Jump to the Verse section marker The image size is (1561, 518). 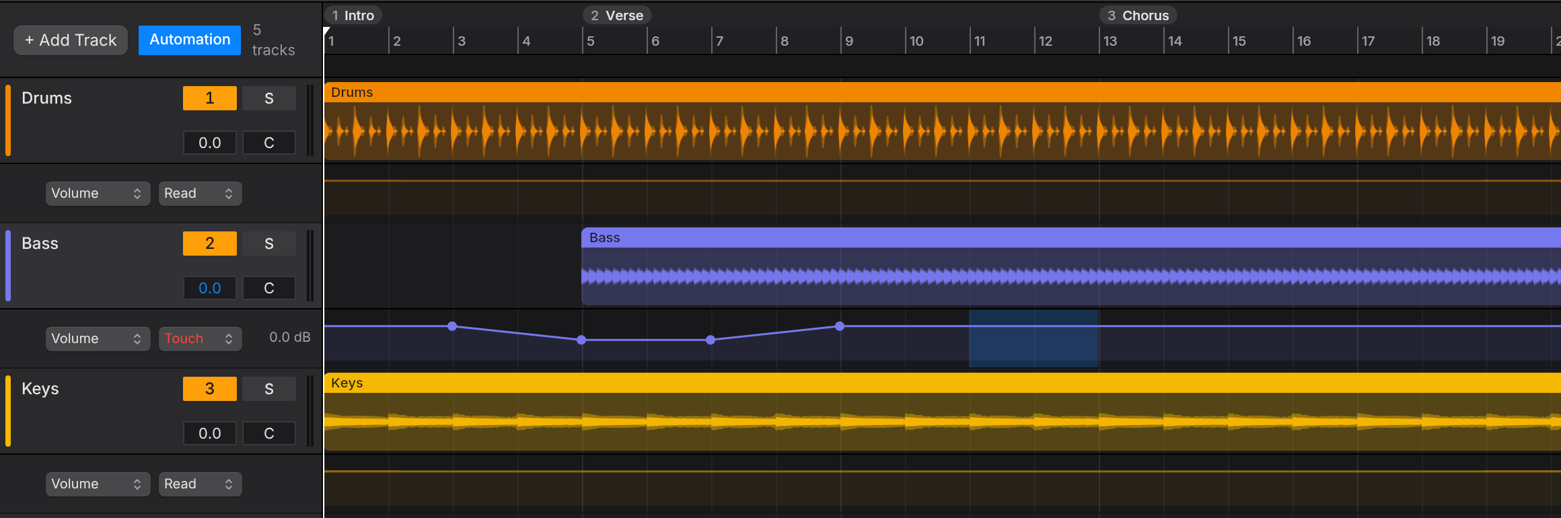617,15
